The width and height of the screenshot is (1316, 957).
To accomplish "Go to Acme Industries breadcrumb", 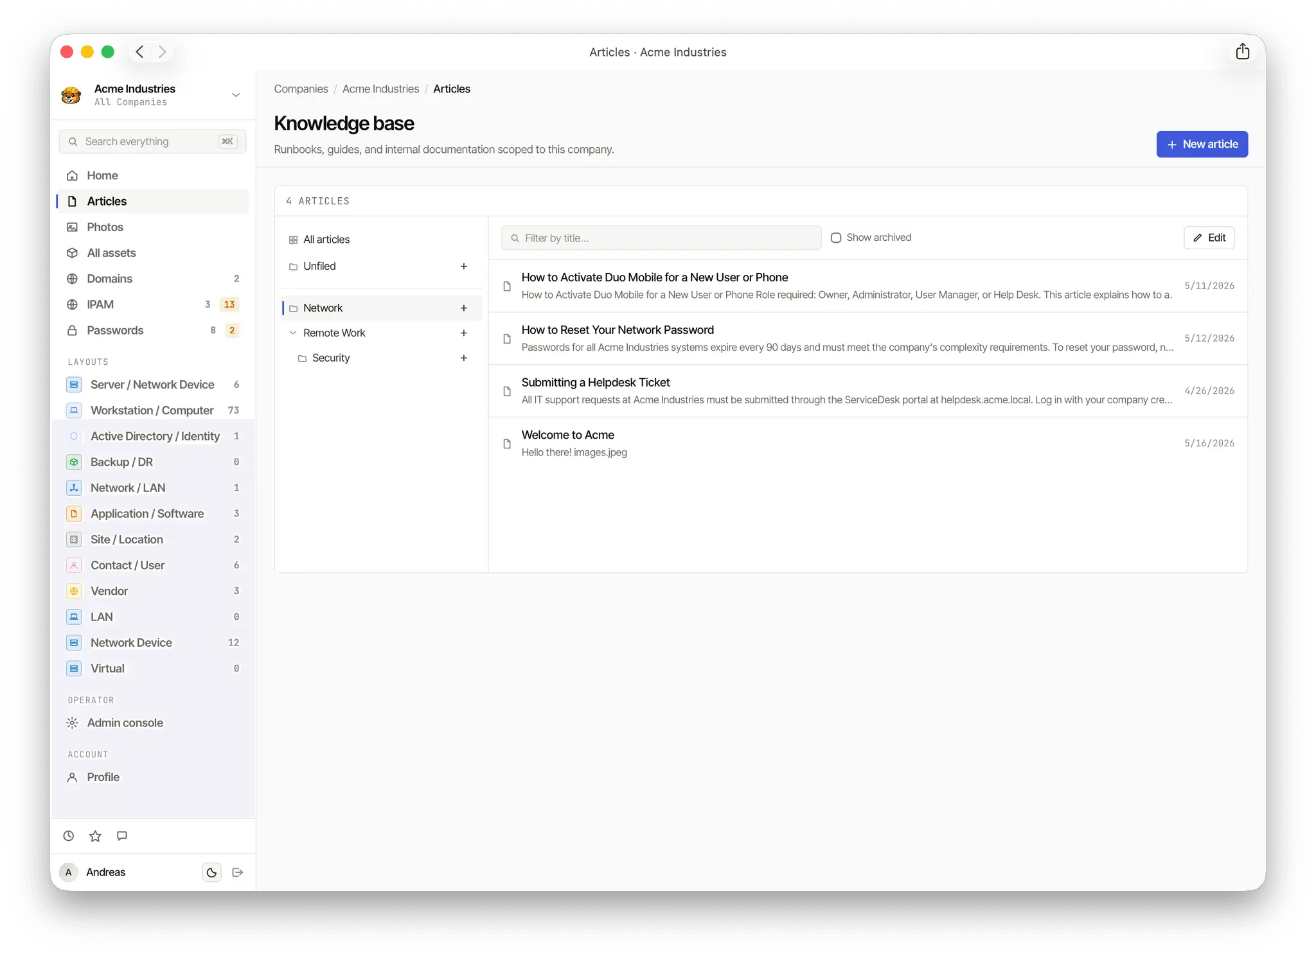I will click(380, 89).
